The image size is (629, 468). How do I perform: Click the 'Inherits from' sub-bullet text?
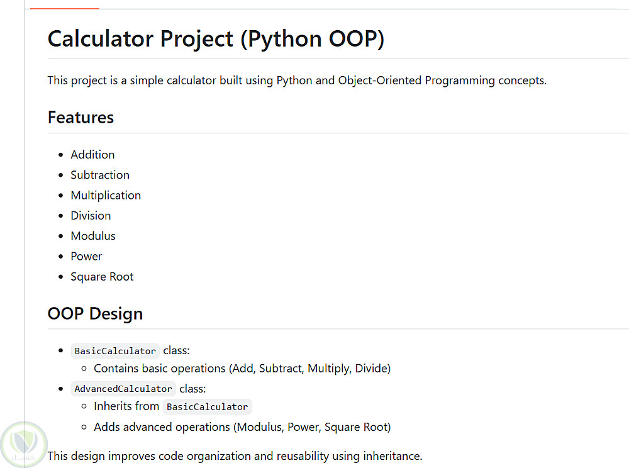pyautogui.click(x=126, y=406)
